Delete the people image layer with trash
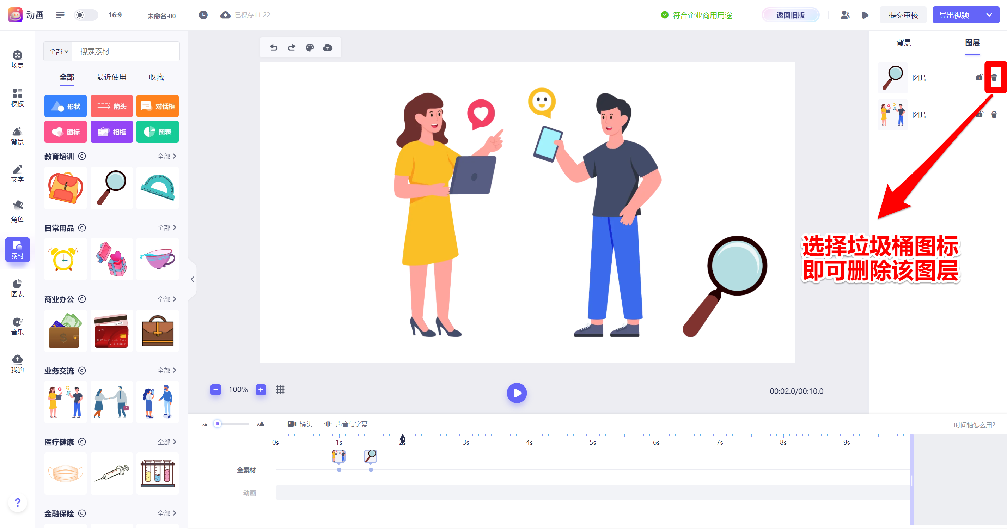 tap(994, 114)
